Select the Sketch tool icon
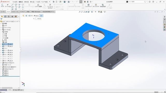Screen dimensions: 166x93 pos(2,5)
